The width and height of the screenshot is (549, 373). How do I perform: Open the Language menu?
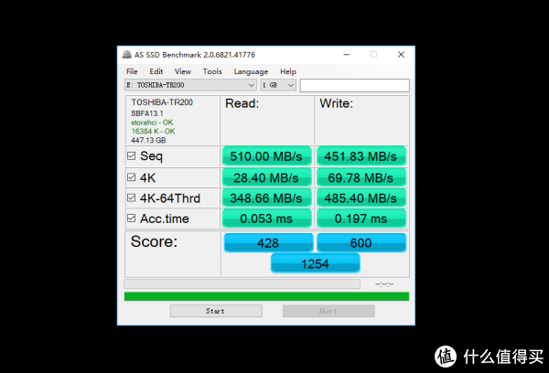coord(251,71)
